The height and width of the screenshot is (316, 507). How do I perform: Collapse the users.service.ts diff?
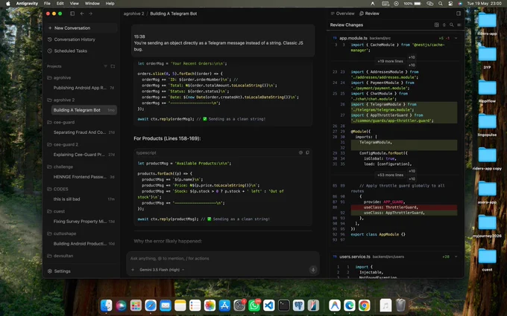point(456,257)
